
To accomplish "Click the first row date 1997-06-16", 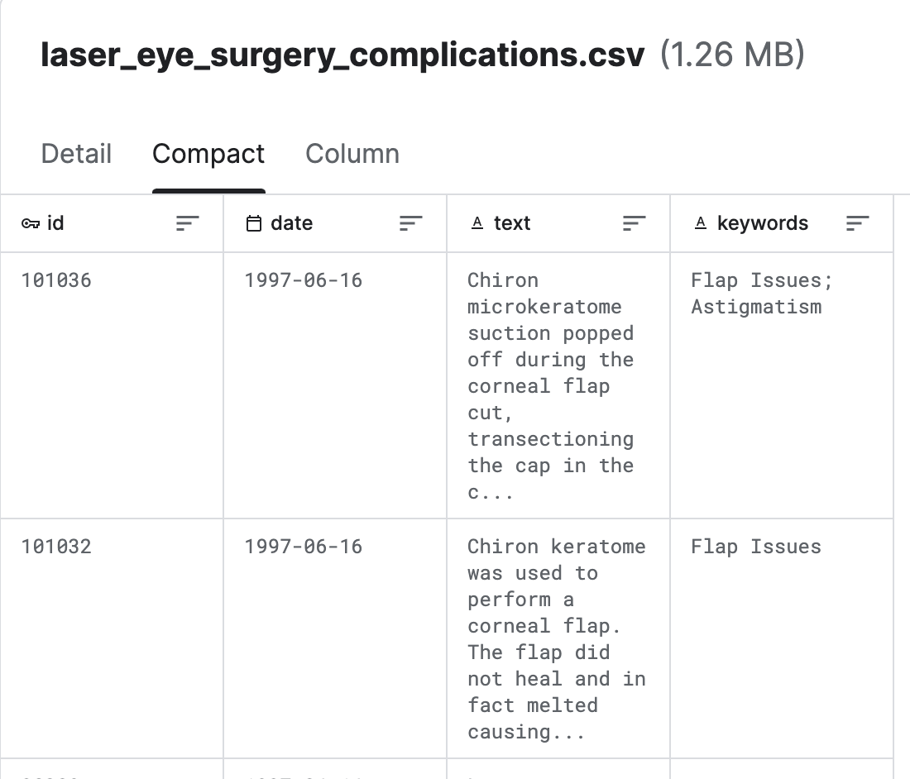I will tap(304, 280).
